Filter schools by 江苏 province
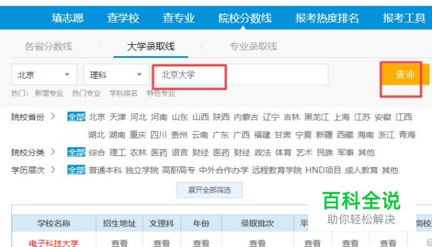Image resolution: width=432 pixels, height=247 pixels. [362, 117]
